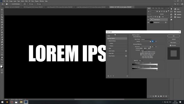Select the Zoom tool
Screen dimensions: 184x104
point(2,60)
